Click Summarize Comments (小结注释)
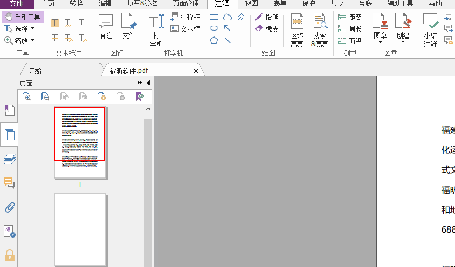The width and height of the screenshot is (455, 267). coord(430,31)
